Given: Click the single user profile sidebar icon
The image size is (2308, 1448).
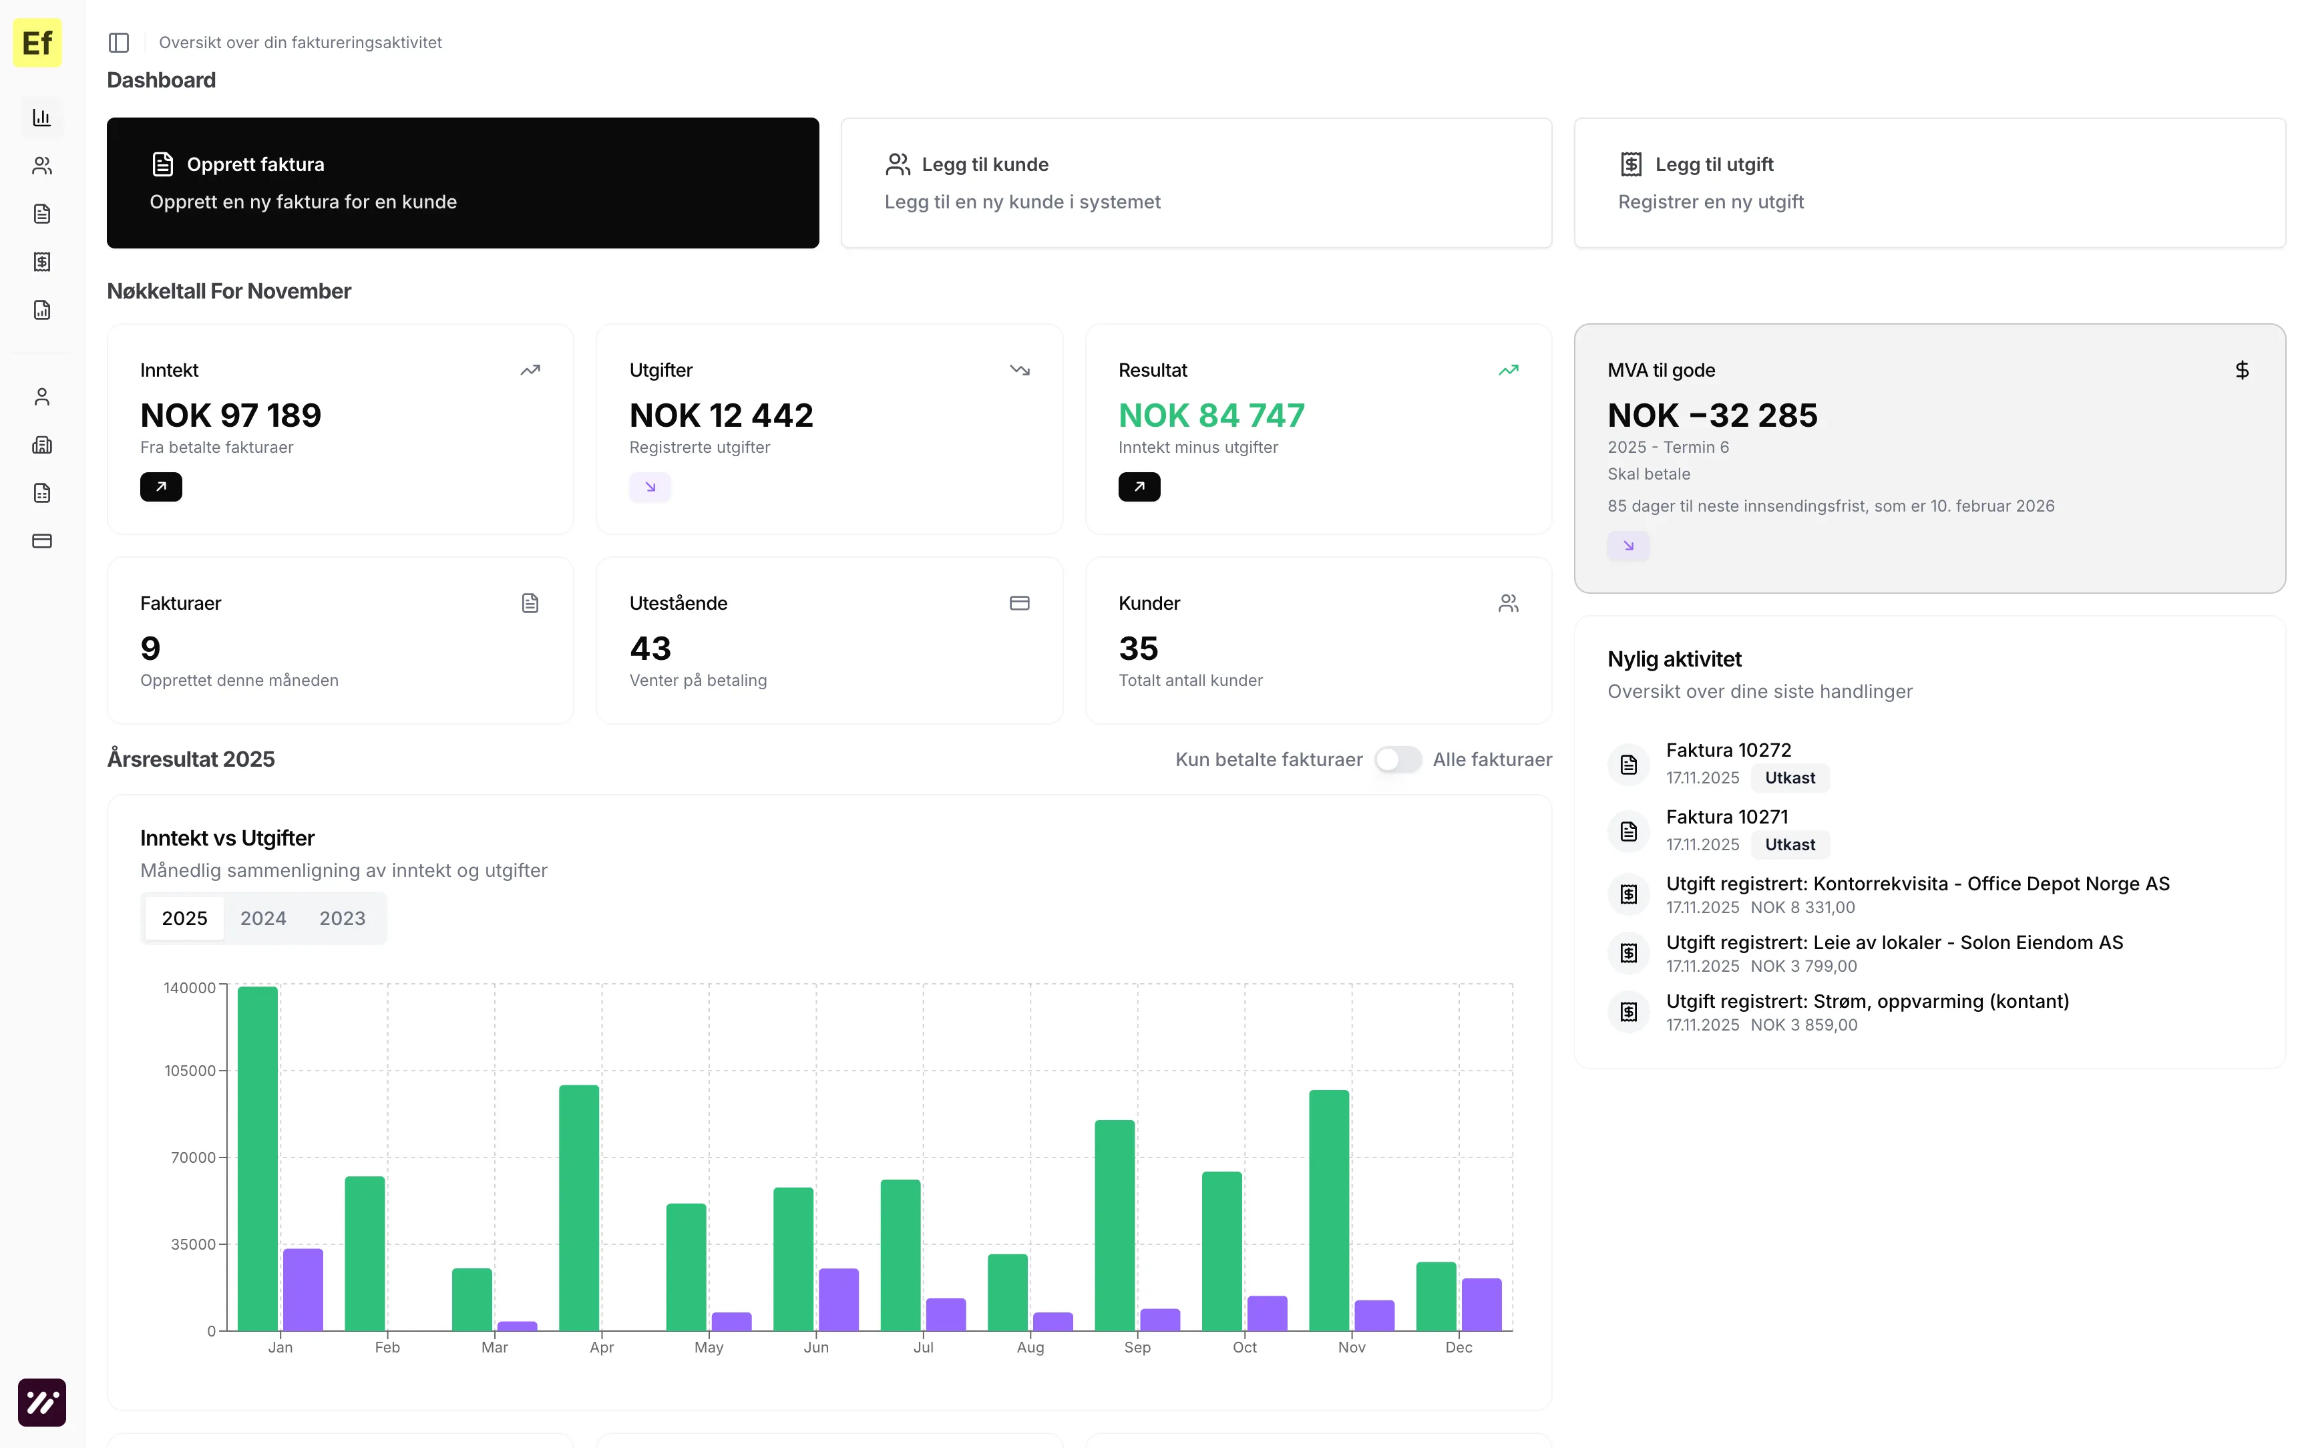Looking at the screenshot, I should click(41, 397).
